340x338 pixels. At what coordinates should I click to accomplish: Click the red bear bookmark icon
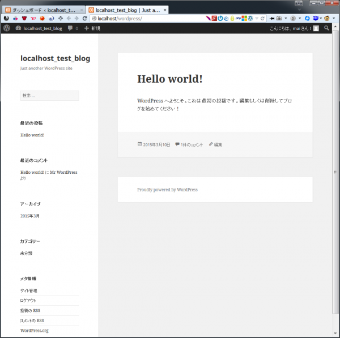(x=24, y=19)
